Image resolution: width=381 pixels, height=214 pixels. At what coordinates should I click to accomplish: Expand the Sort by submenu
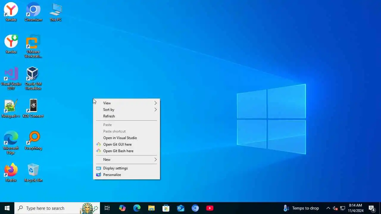click(x=127, y=110)
